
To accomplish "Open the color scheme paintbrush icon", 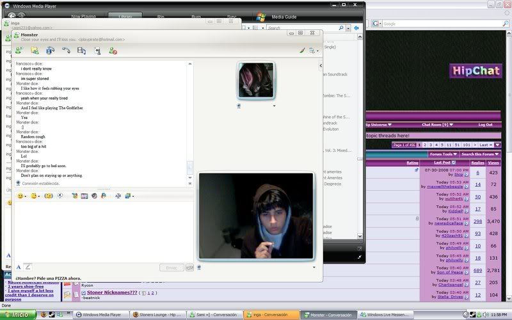I will click(x=302, y=51).
